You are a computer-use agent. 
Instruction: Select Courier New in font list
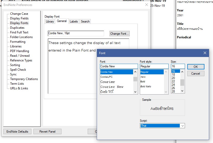pyautogui.click(x=116, y=87)
